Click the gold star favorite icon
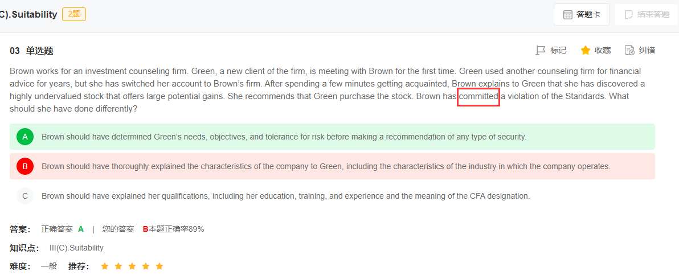679x279 pixels. click(x=585, y=51)
